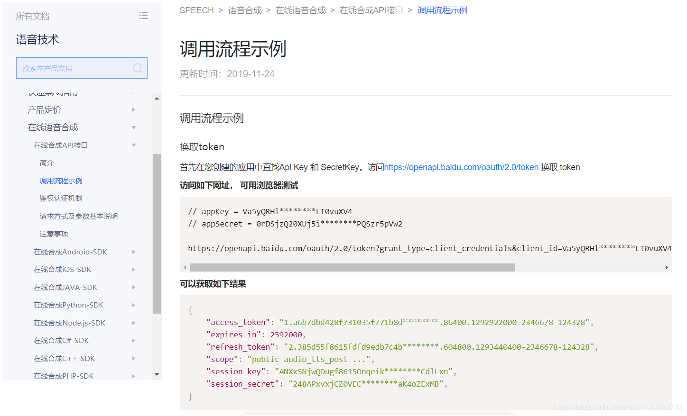Click 调用流程示例 breadcrumb link
The image size is (687, 416).
coord(442,10)
